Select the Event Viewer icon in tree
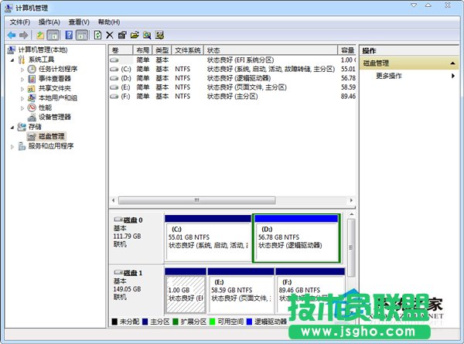This screenshot has height=344, width=464. click(32, 79)
